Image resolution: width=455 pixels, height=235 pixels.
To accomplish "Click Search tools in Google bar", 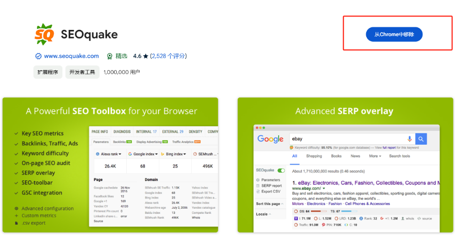I will pyautogui.click(x=400, y=156).
